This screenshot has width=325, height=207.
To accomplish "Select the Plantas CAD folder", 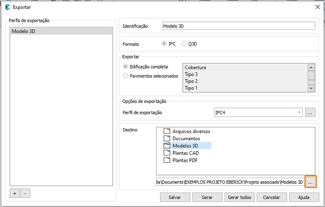I will (x=185, y=153).
